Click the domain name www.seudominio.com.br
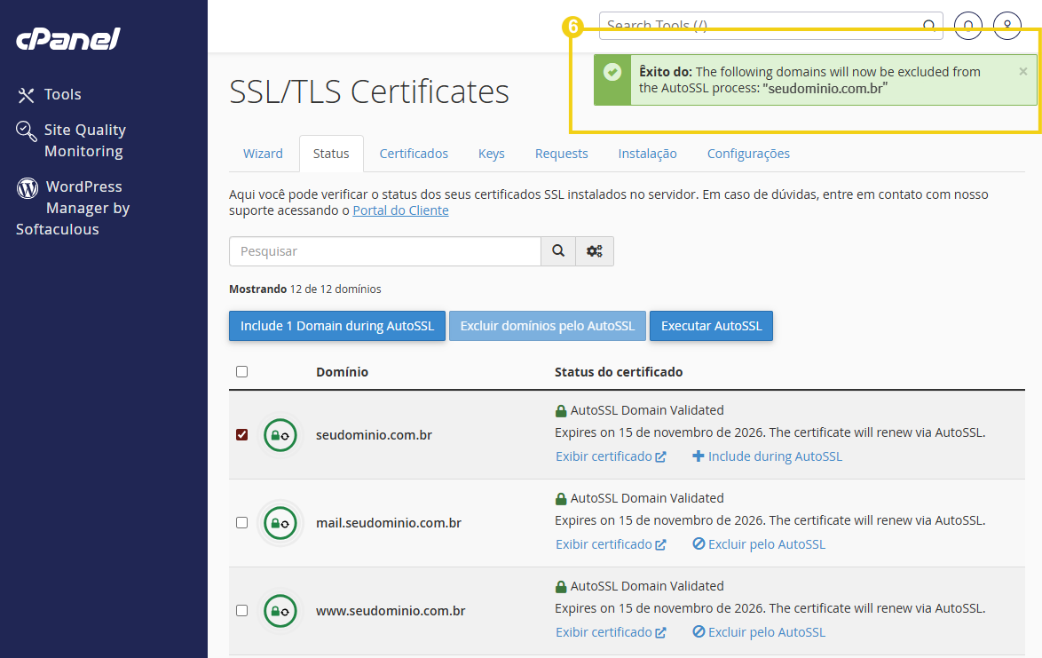 tap(391, 611)
